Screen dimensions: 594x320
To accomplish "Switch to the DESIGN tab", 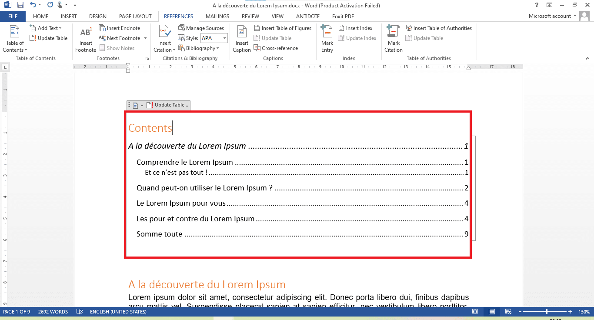I will point(98,17).
